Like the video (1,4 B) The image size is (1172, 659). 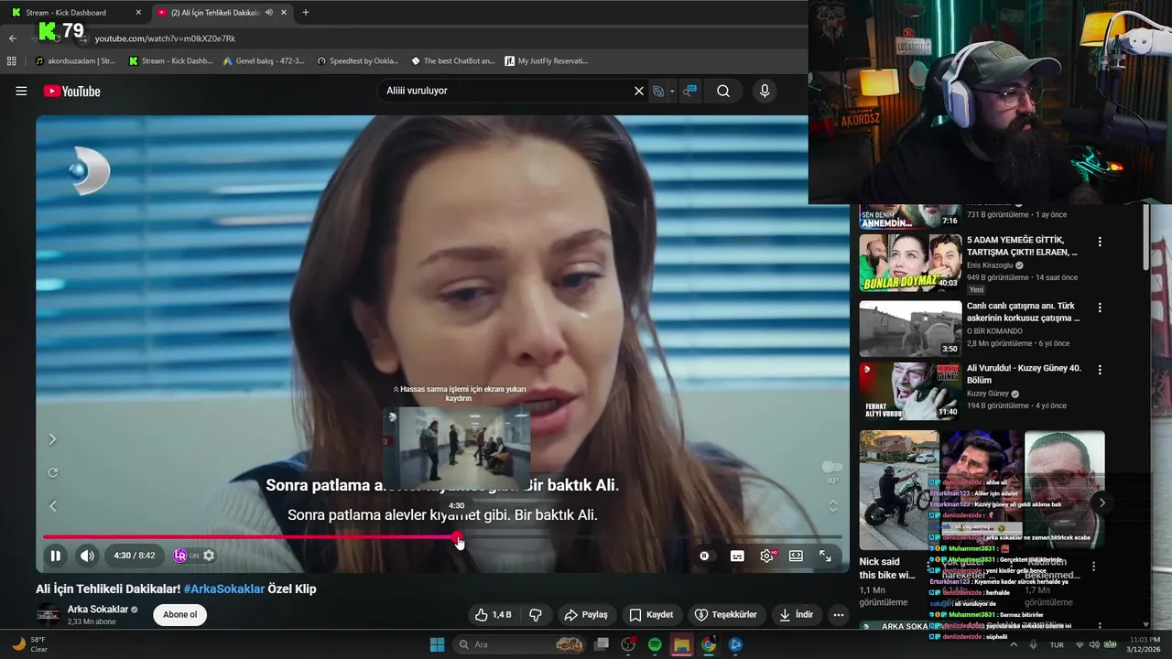493,614
